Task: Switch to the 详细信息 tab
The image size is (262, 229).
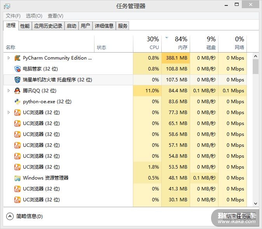Action: tap(104, 26)
